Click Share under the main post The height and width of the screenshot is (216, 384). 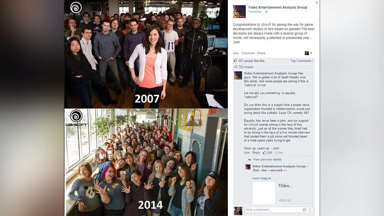(261, 53)
